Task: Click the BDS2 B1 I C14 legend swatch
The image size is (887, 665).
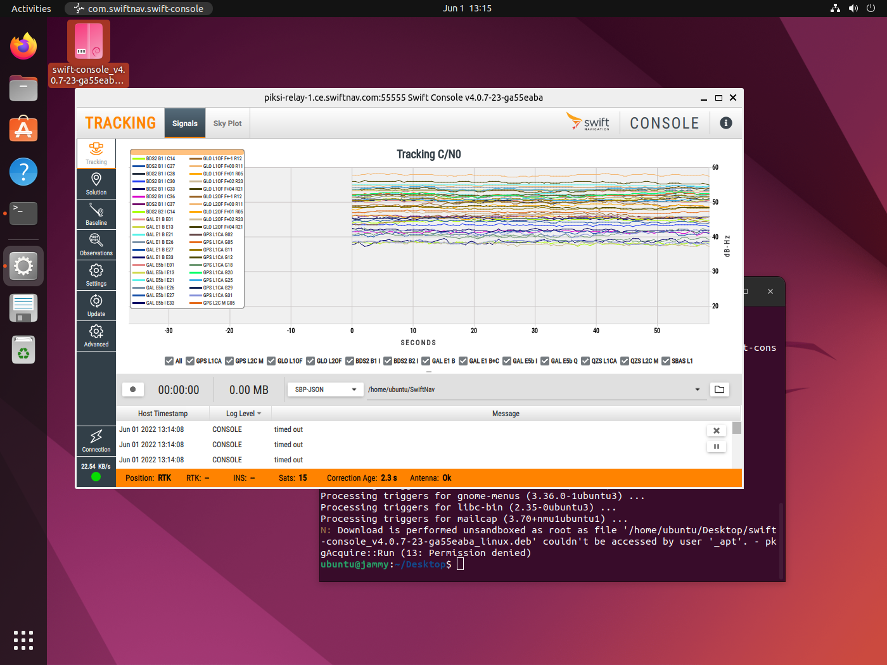Action: click(x=138, y=158)
